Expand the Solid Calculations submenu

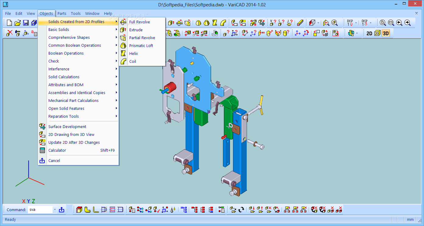pos(78,77)
